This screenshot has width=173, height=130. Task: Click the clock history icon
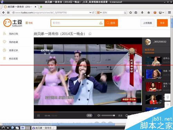tap(4, 50)
